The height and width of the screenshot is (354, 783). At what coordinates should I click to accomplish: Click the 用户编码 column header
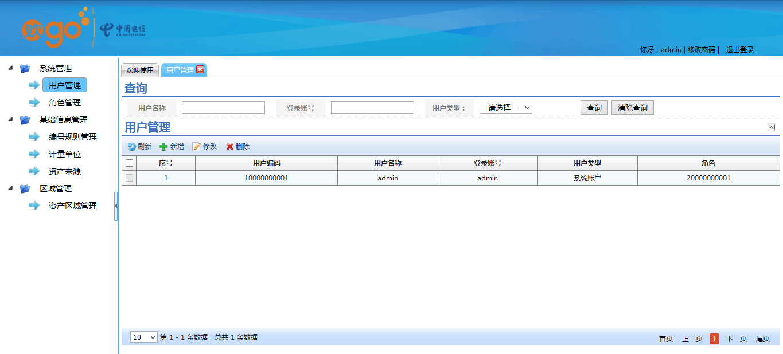pos(266,163)
